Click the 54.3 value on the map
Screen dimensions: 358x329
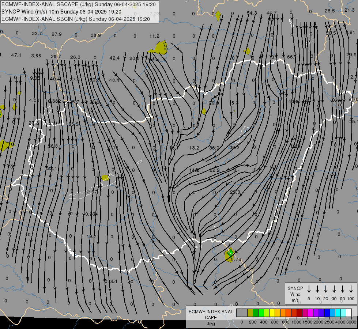click(x=252, y=13)
